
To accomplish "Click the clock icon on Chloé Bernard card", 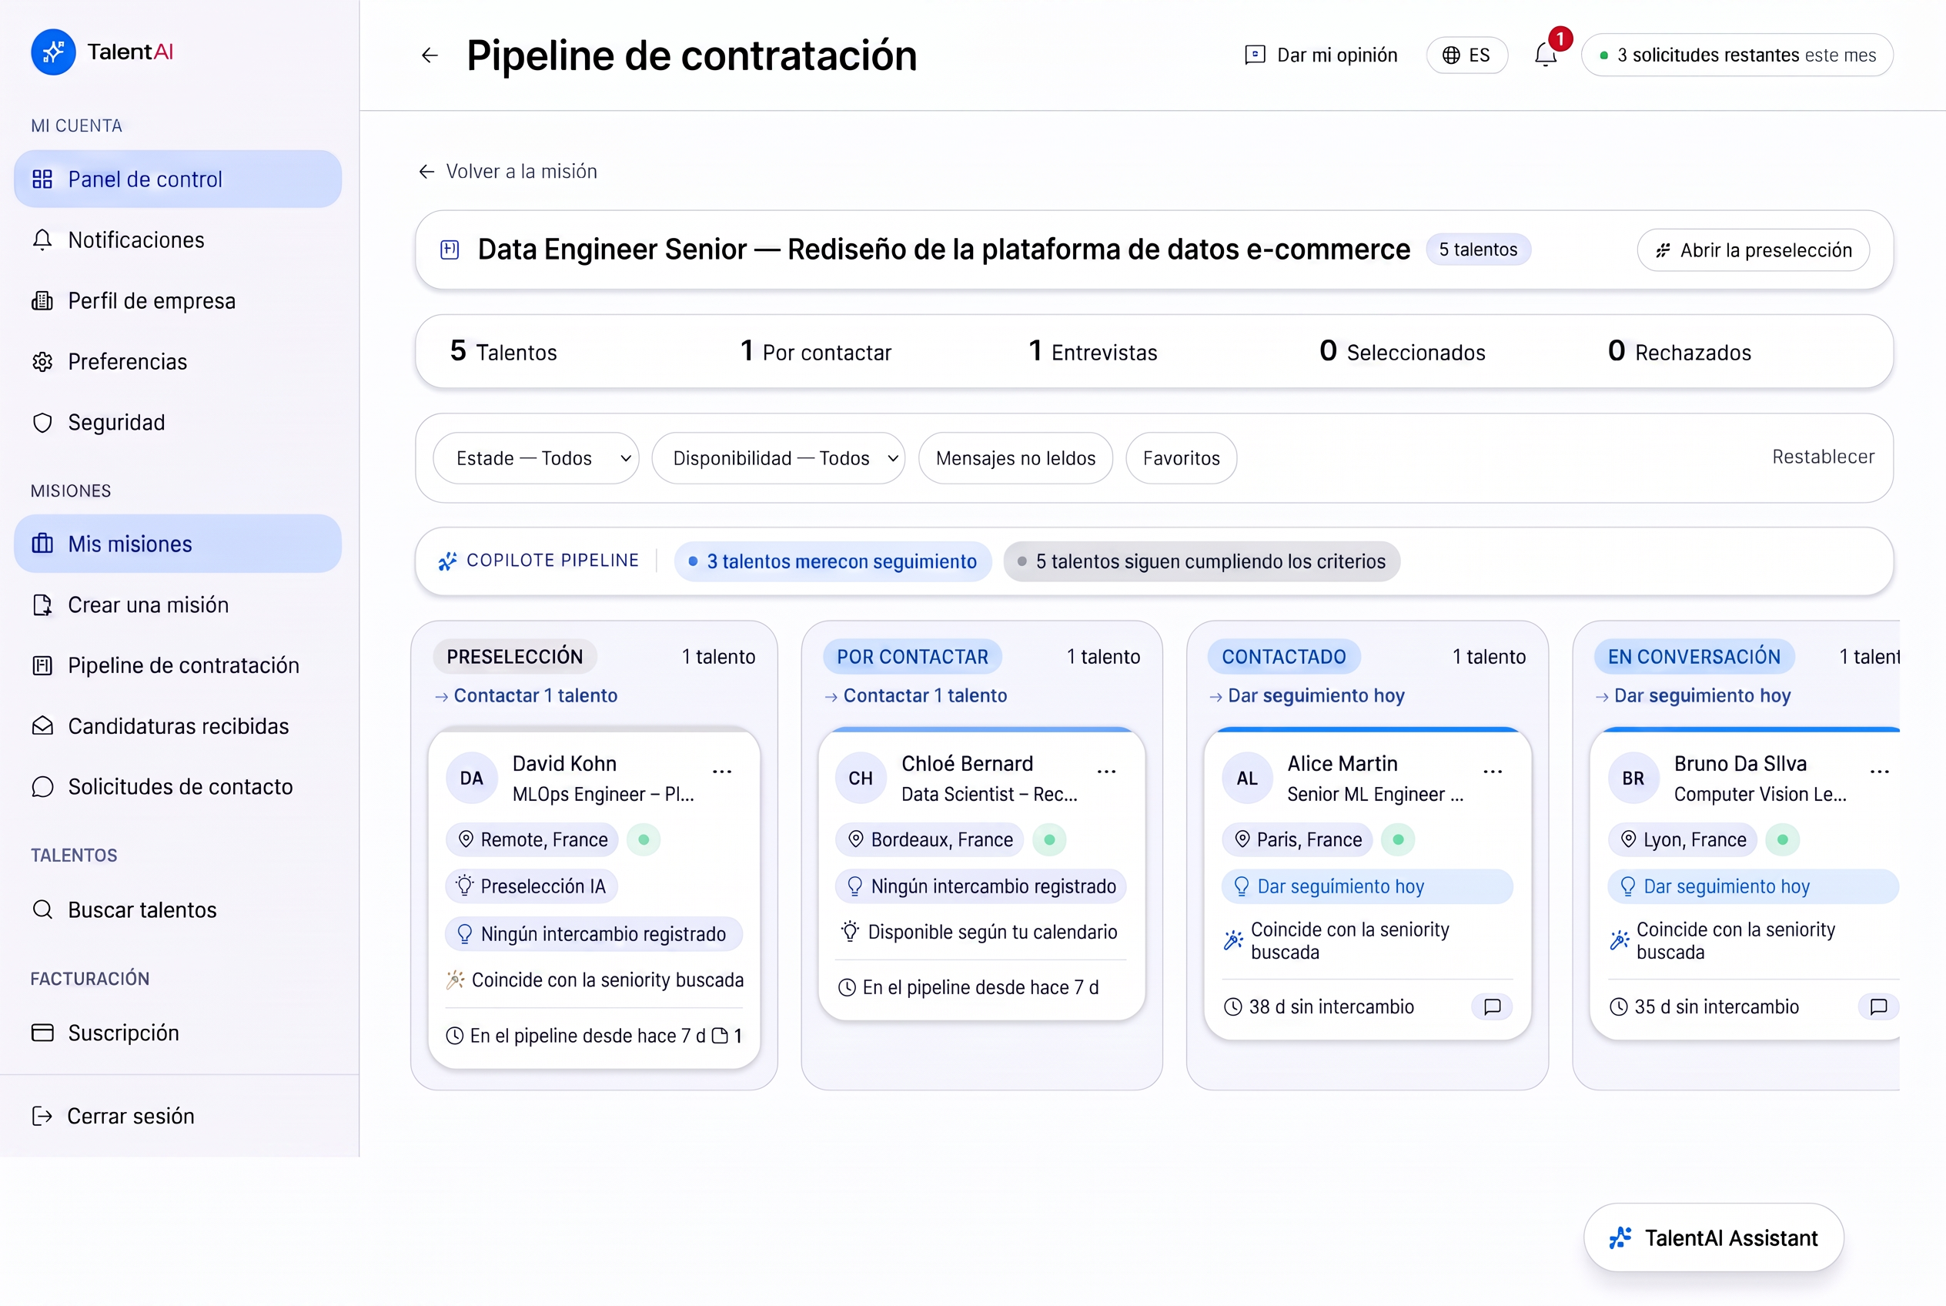I will (846, 988).
